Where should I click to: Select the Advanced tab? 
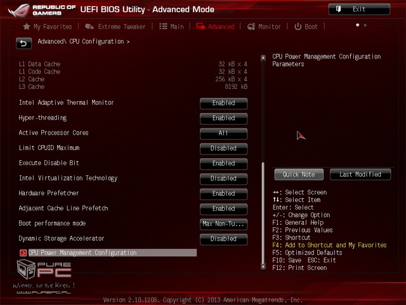[x=215, y=27]
